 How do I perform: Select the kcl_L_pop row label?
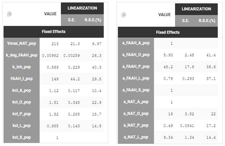21,126
